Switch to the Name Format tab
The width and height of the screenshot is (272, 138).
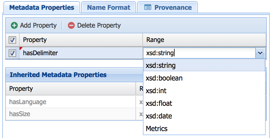(108, 7)
